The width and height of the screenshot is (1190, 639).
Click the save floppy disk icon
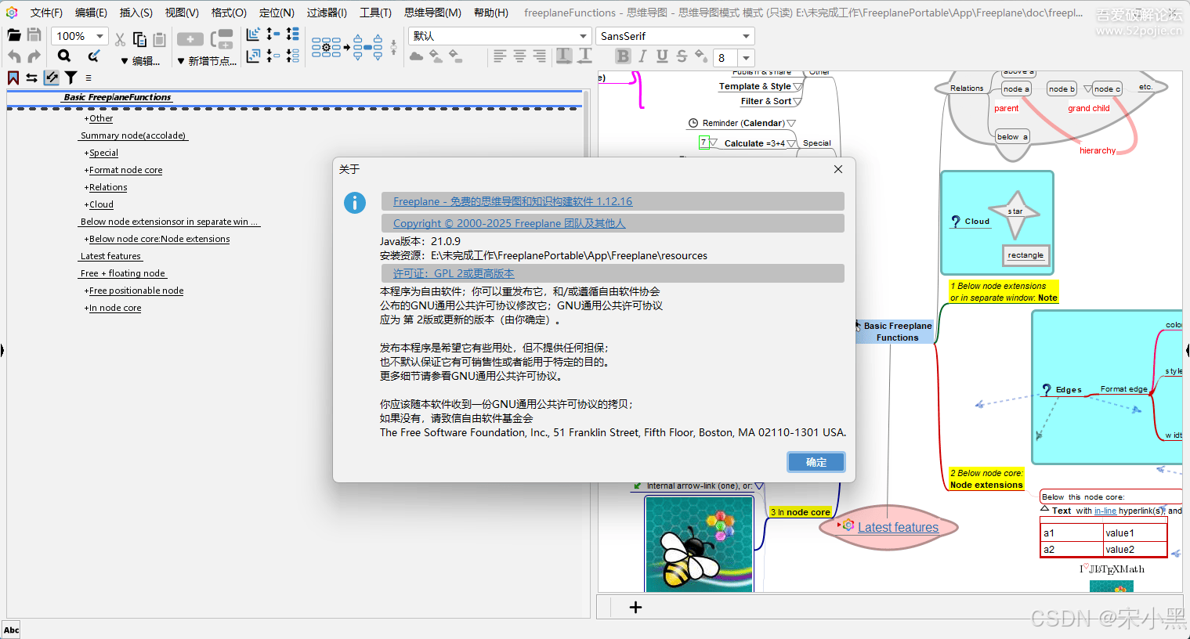[x=34, y=35]
